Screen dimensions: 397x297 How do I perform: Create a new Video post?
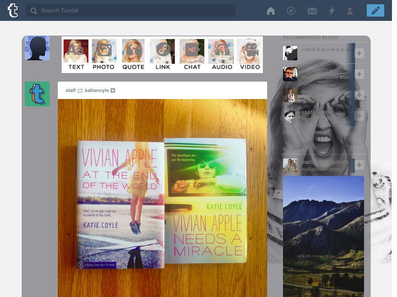pyautogui.click(x=250, y=54)
